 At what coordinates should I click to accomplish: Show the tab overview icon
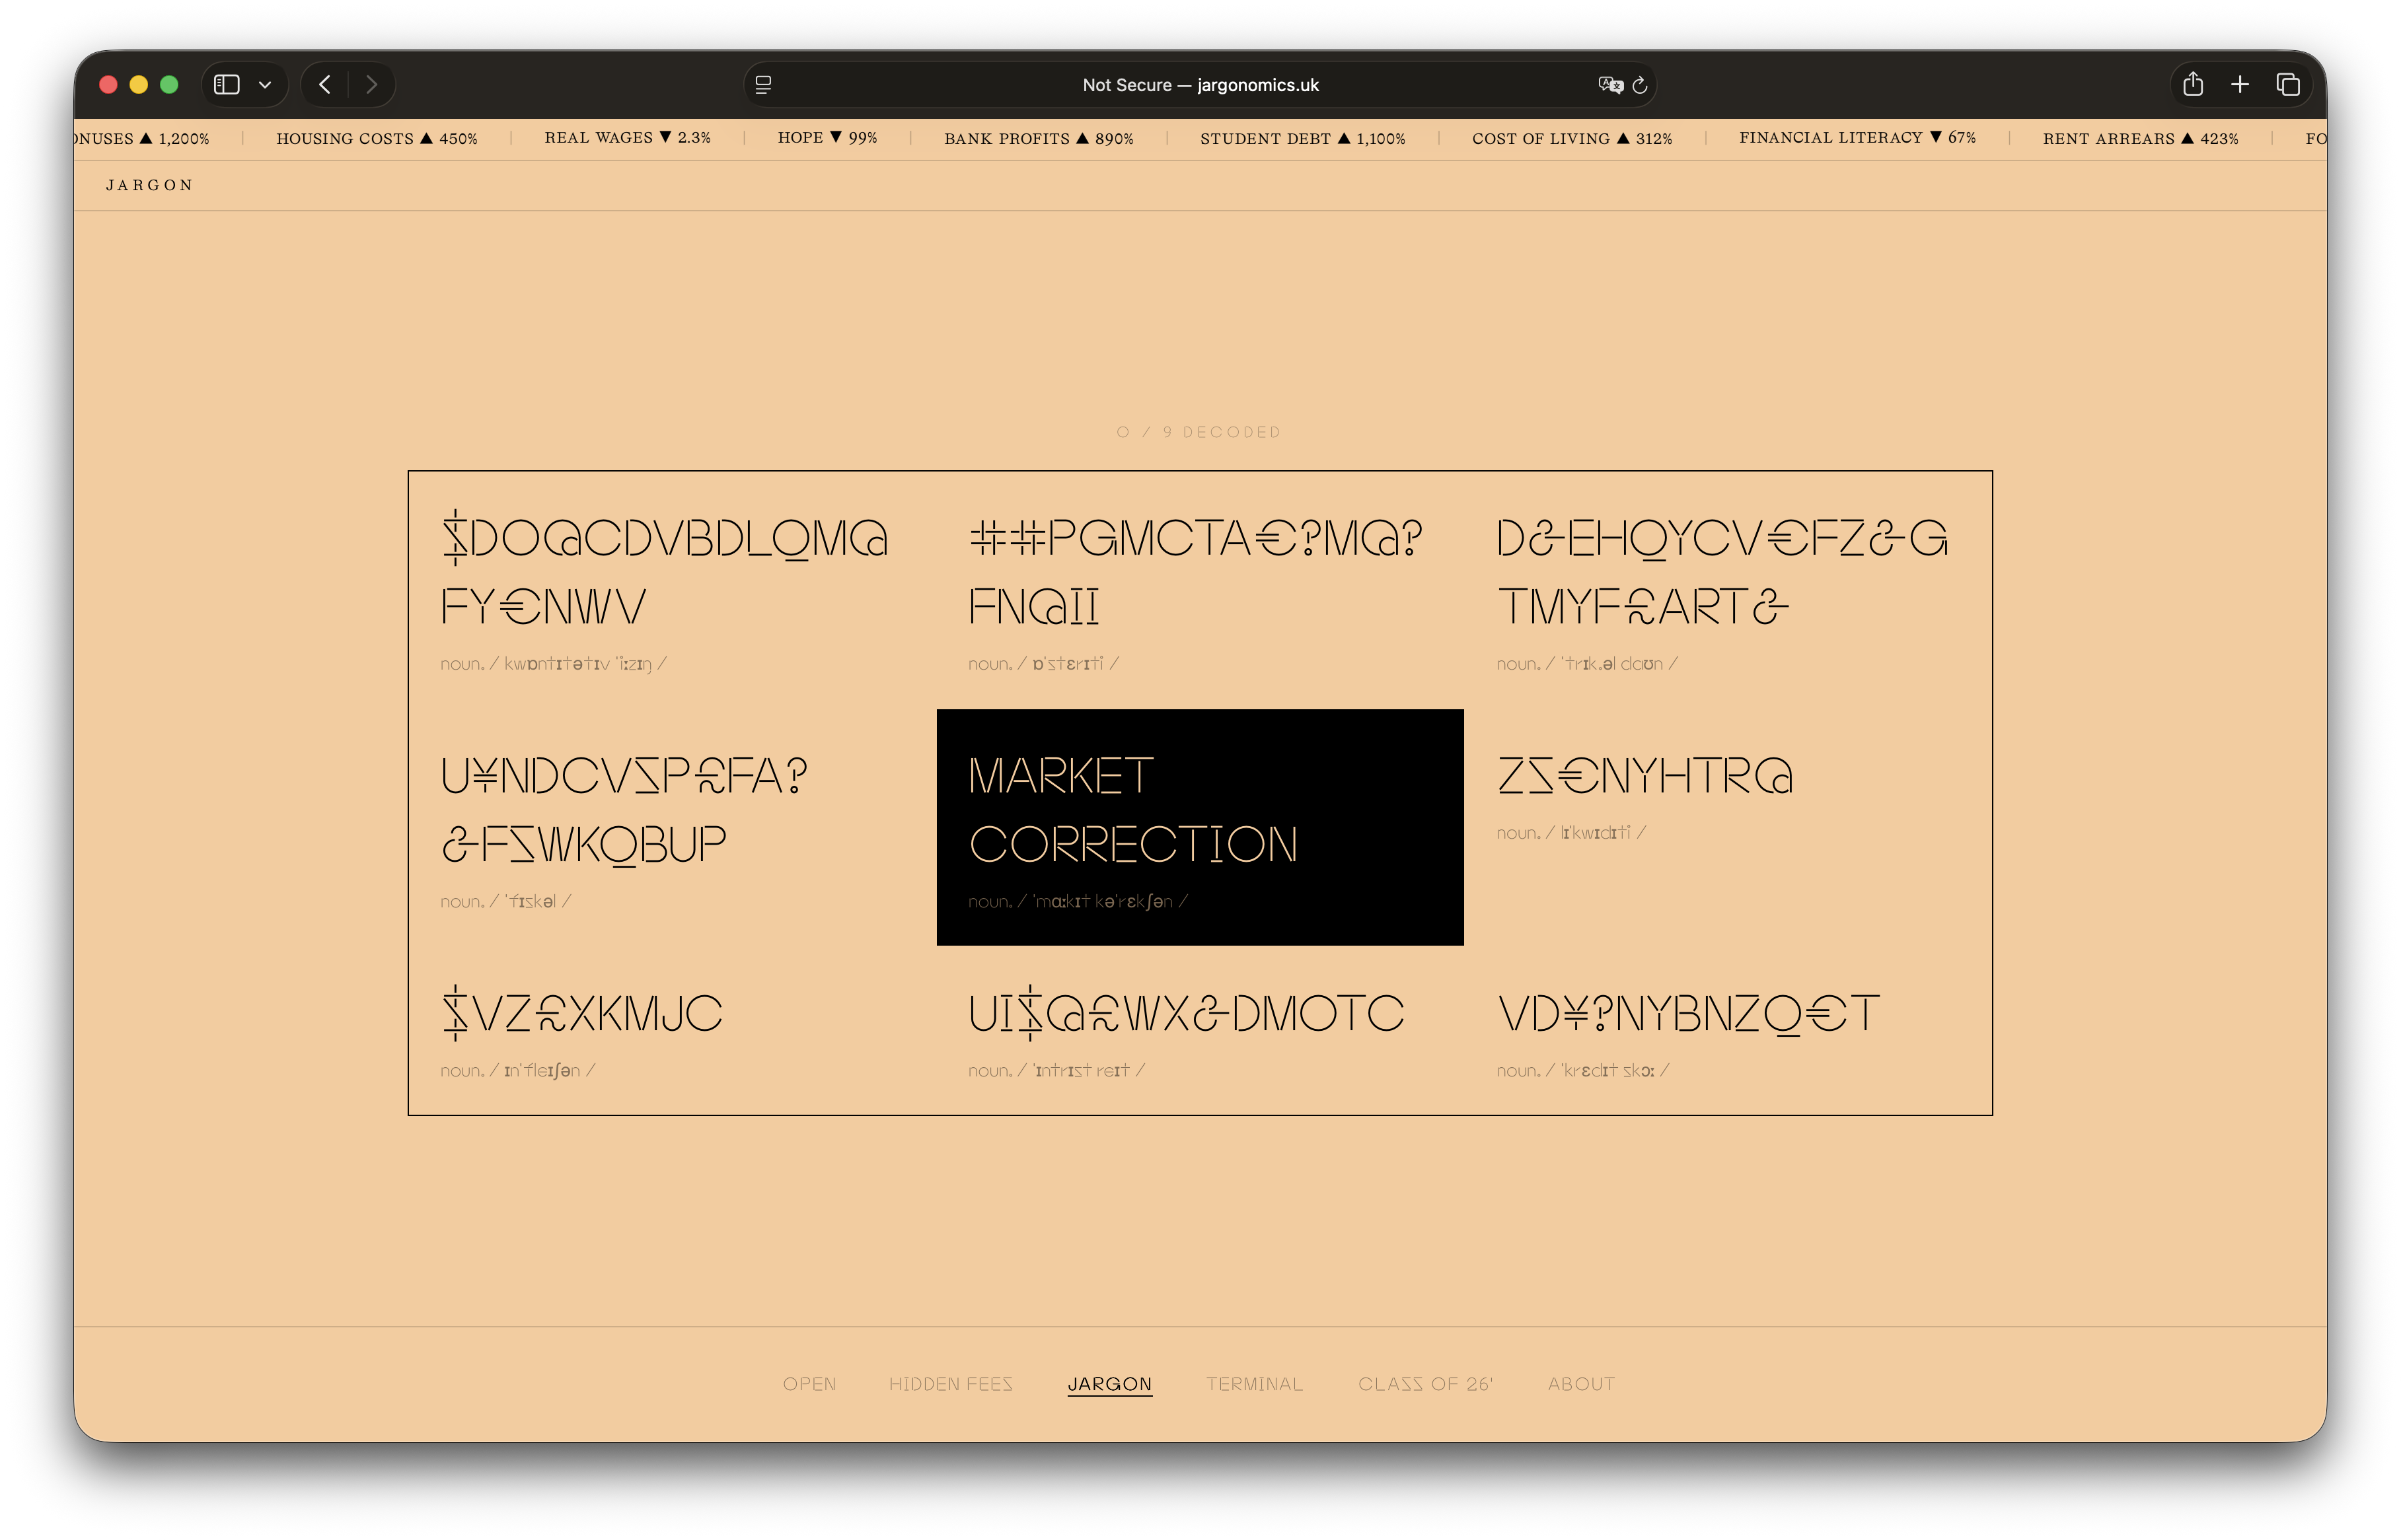(x=2288, y=85)
